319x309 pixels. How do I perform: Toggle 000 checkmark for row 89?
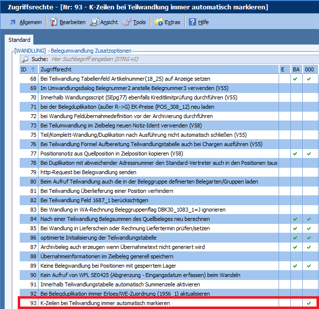309,266
